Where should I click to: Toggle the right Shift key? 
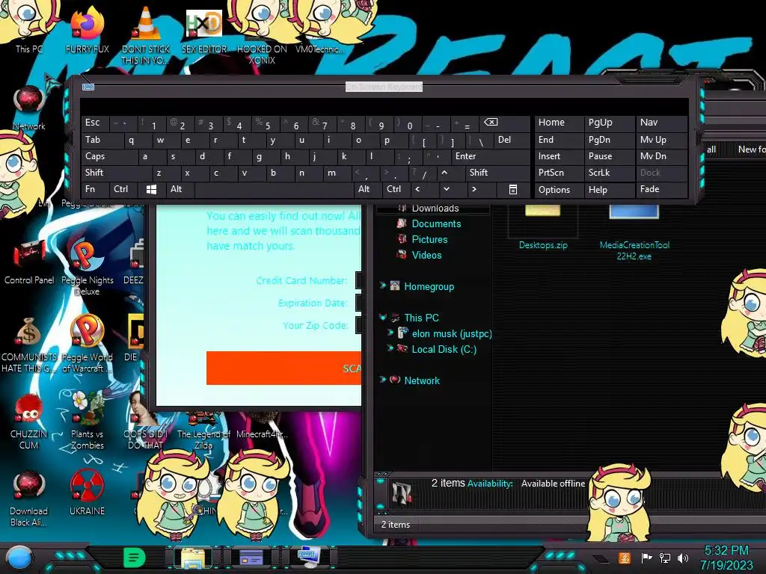[497, 173]
